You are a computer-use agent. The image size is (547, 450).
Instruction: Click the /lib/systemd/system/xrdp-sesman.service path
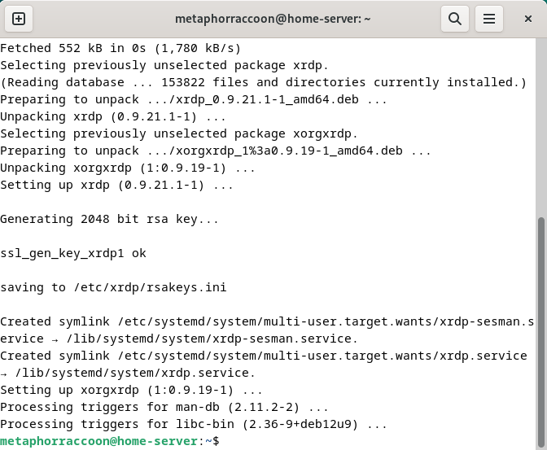(x=209, y=339)
